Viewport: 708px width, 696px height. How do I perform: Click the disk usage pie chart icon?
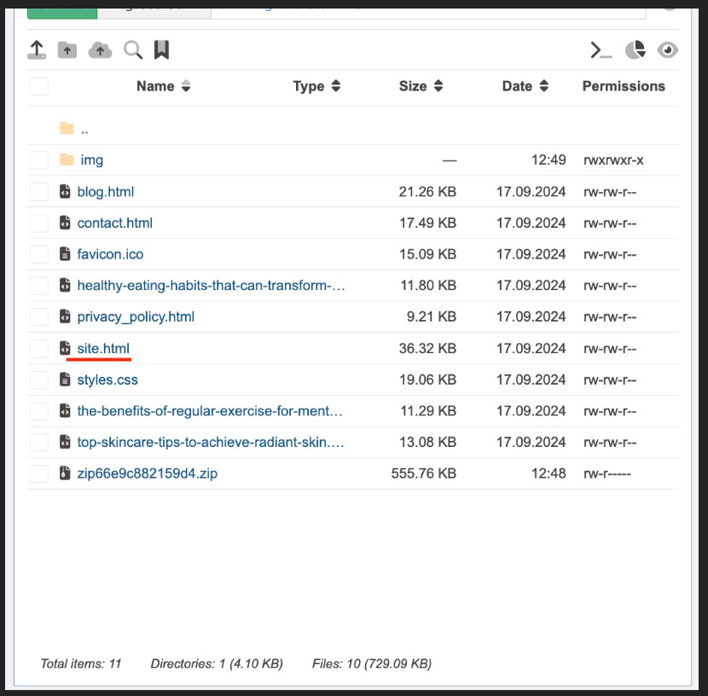pos(635,50)
